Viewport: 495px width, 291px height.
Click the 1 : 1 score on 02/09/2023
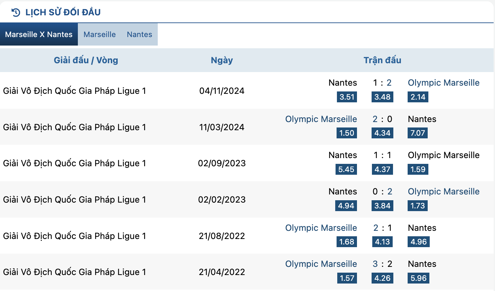[x=382, y=155]
